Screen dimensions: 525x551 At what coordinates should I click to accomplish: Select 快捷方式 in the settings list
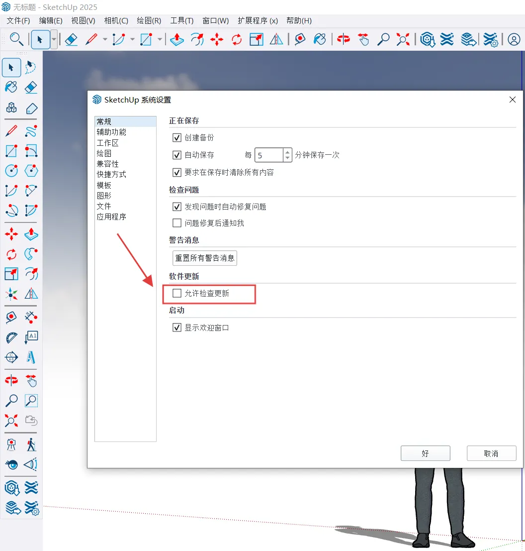(125, 174)
